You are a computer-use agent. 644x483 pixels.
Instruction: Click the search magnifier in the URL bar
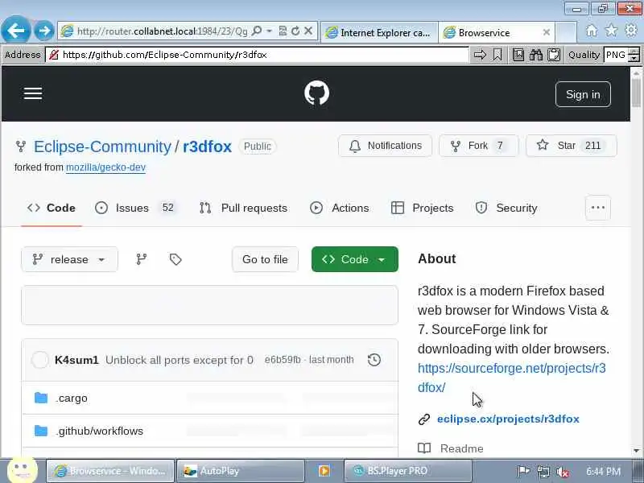tap(257, 31)
